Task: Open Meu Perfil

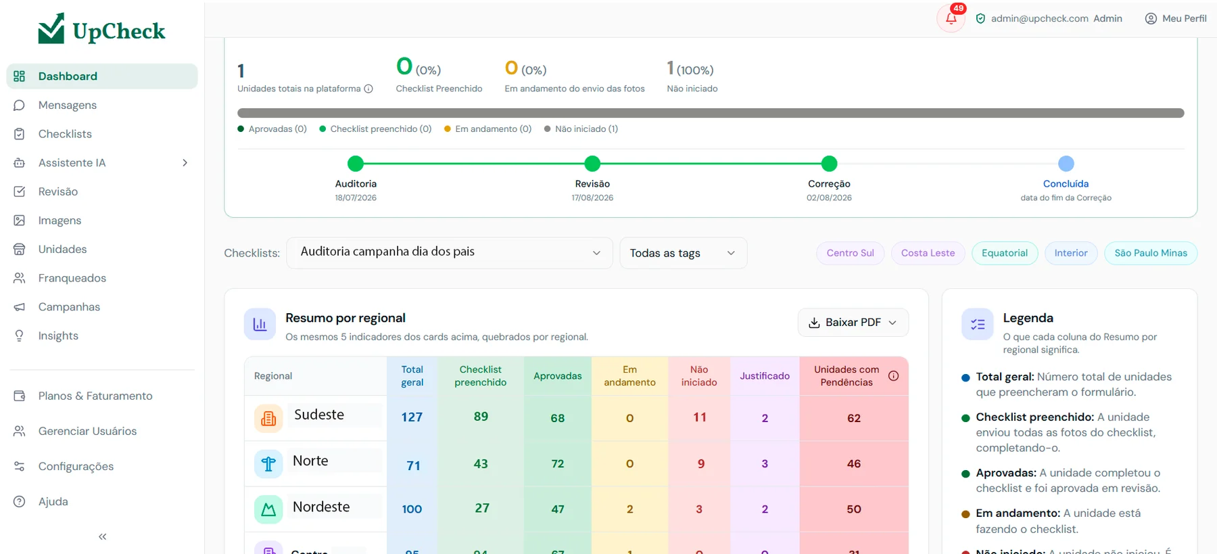Action: point(1176,18)
